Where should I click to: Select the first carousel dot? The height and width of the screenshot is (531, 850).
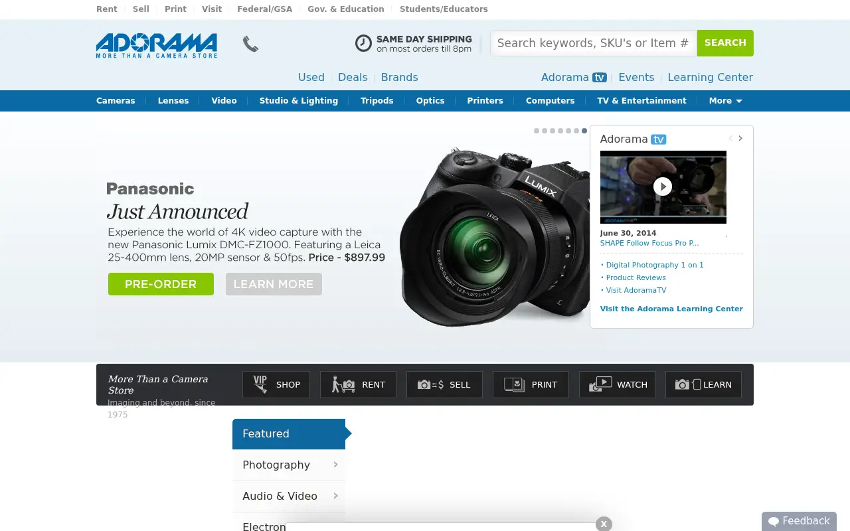pyautogui.click(x=537, y=131)
